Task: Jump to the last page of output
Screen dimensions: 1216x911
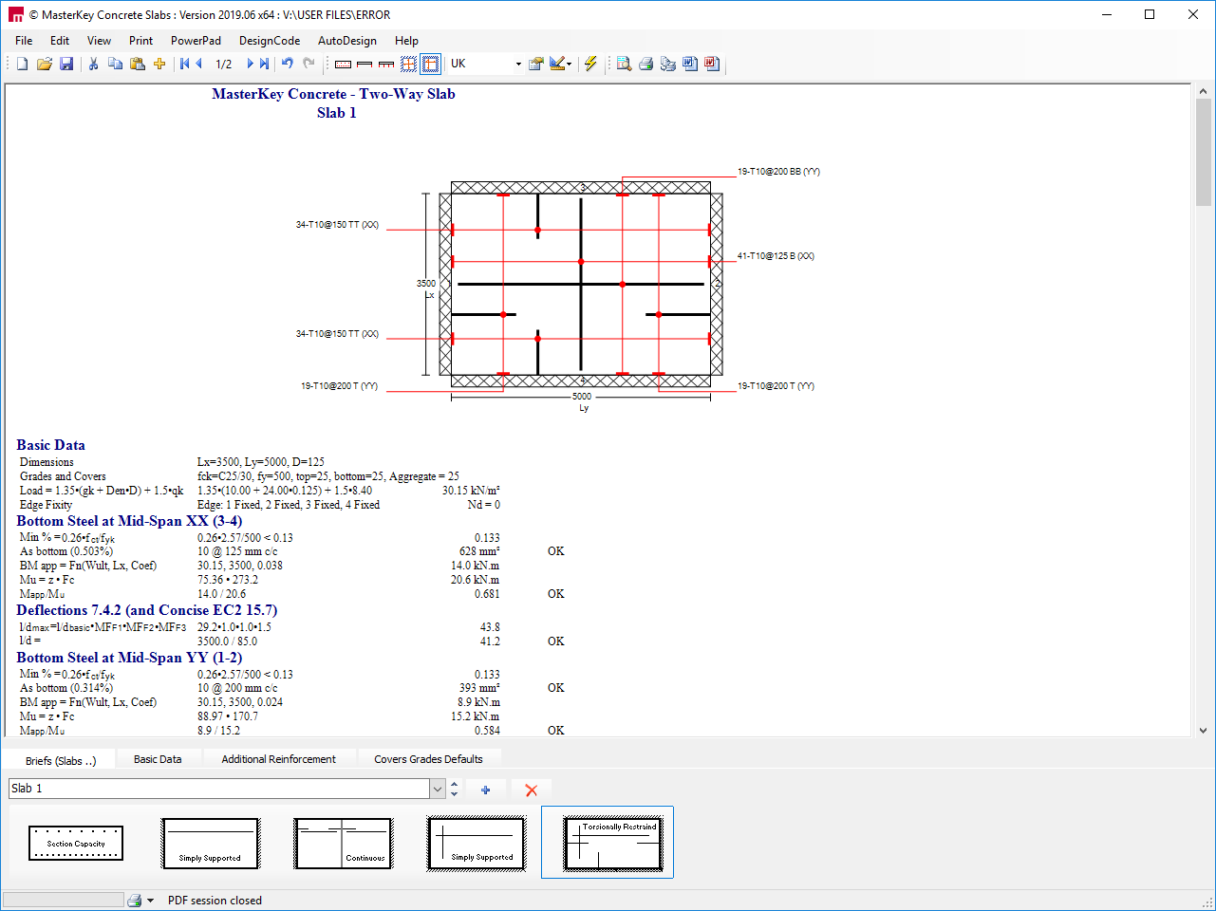Action: (x=264, y=64)
